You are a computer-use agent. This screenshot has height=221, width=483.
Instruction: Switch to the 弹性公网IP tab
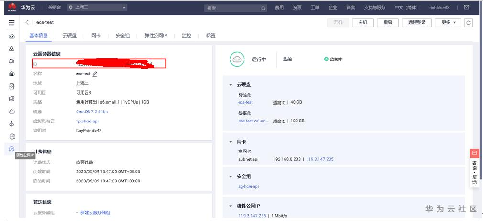pos(156,36)
